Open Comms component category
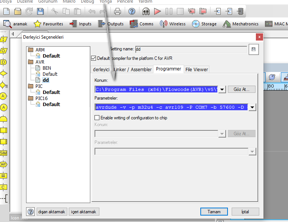The image size is (288, 222). [141, 24]
